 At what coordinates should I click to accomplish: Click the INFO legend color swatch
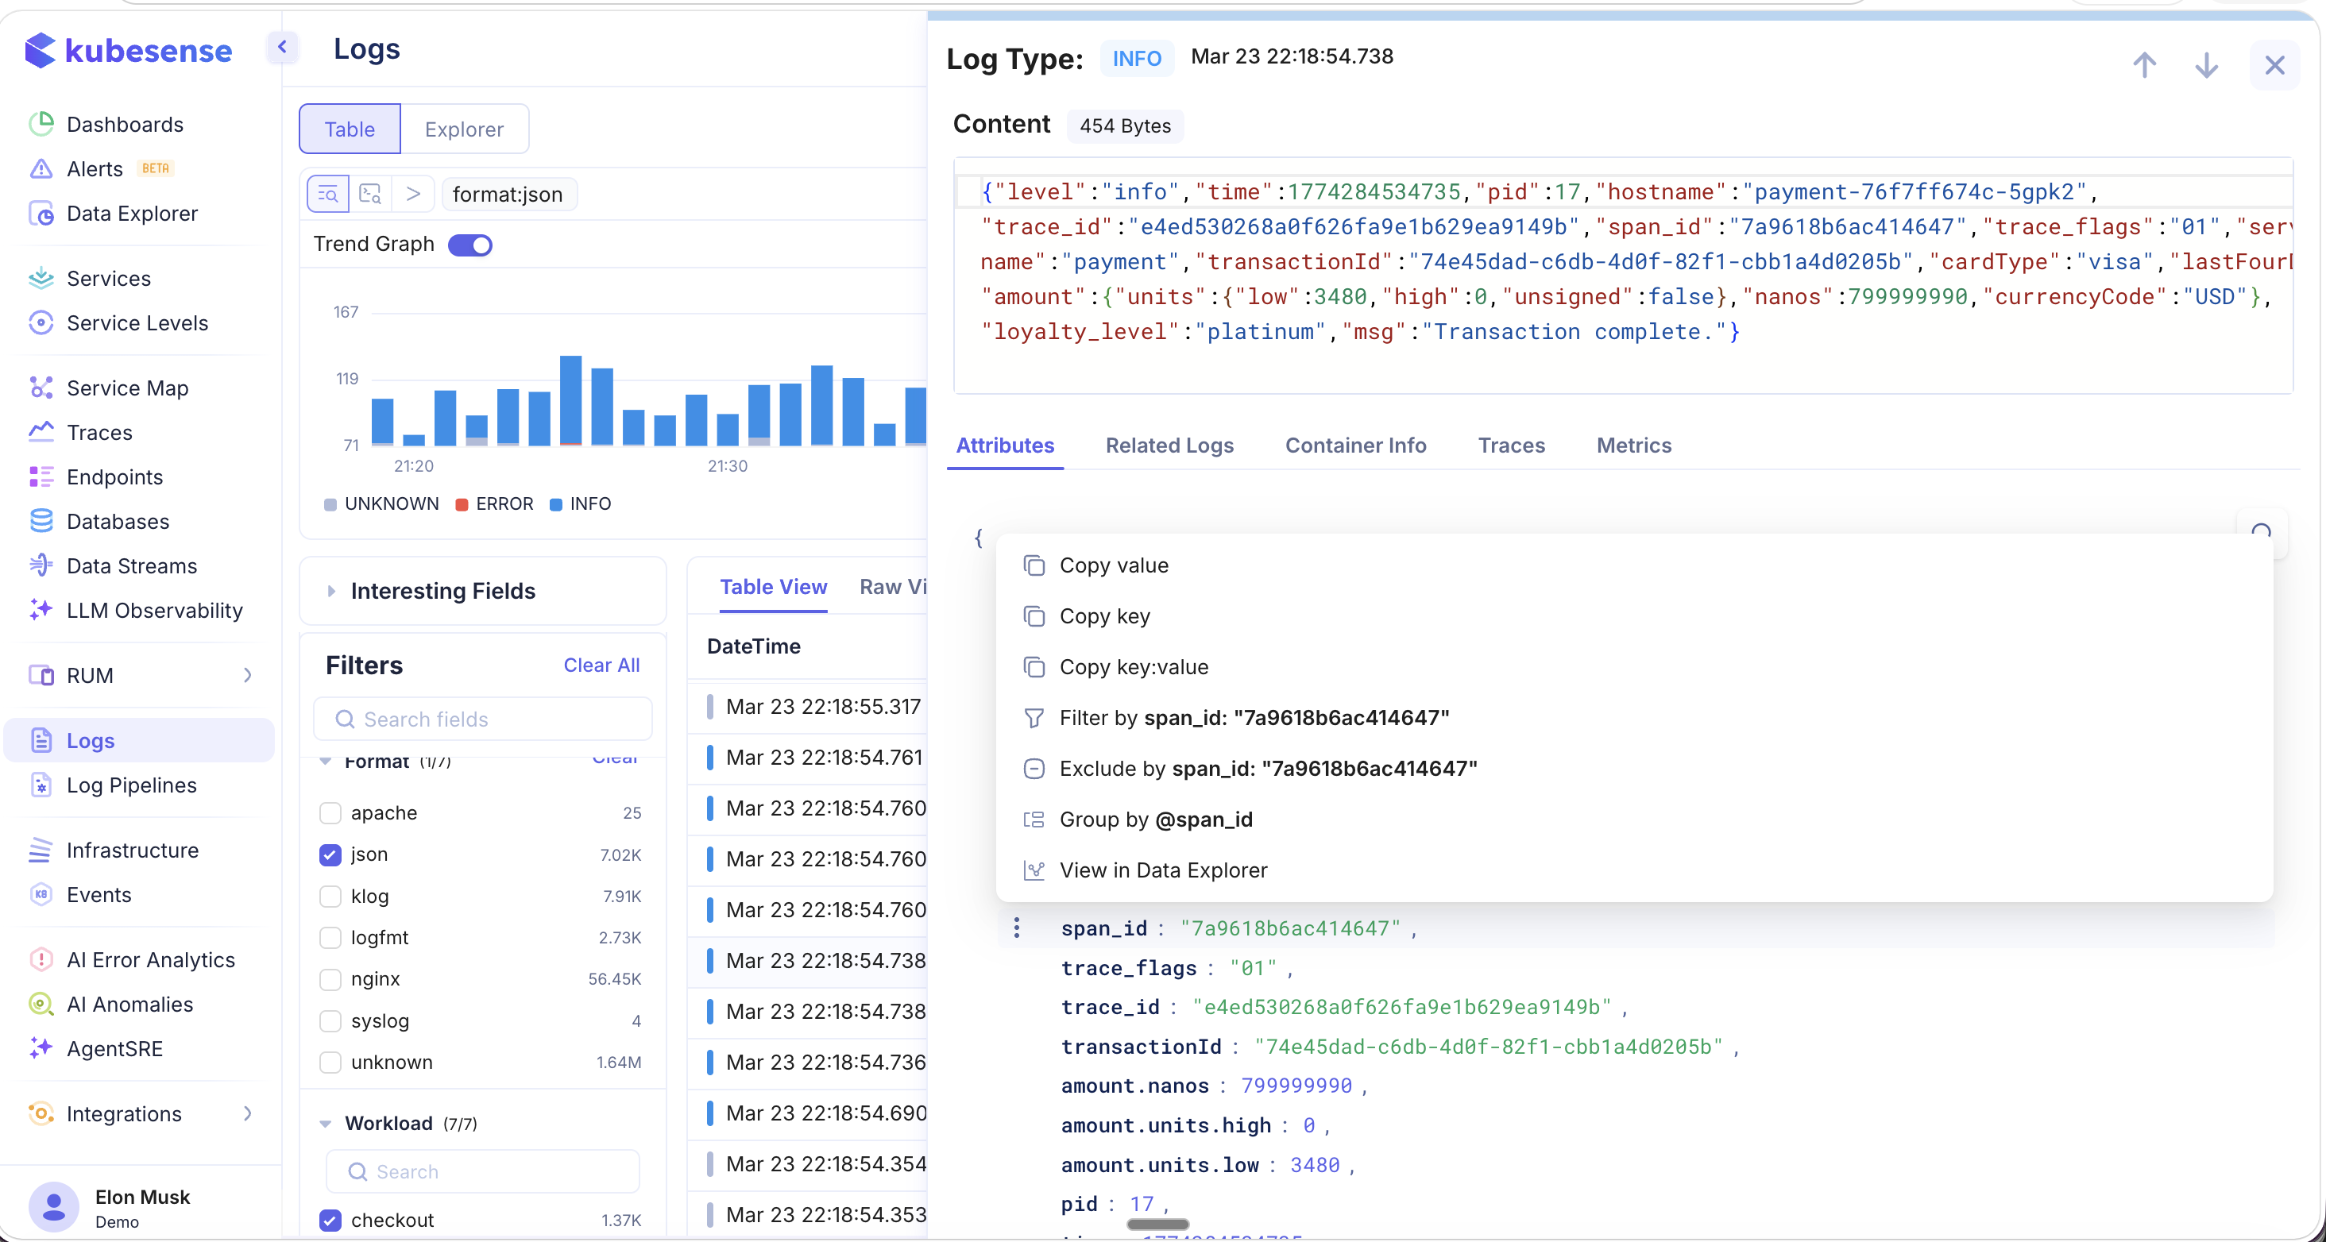pos(556,504)
